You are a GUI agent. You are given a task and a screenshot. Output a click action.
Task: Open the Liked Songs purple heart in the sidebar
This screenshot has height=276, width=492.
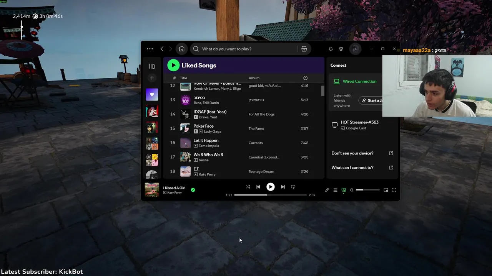coord(152,95)
